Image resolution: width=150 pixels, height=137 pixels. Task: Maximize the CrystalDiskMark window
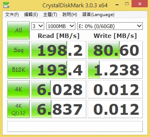click(x=127, y=4)
